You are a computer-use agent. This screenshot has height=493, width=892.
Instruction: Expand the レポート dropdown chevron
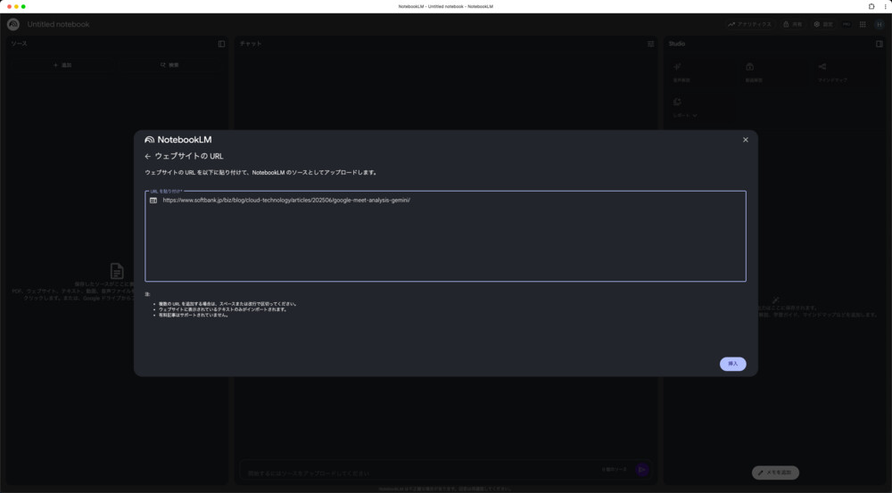tap(695, 115)
